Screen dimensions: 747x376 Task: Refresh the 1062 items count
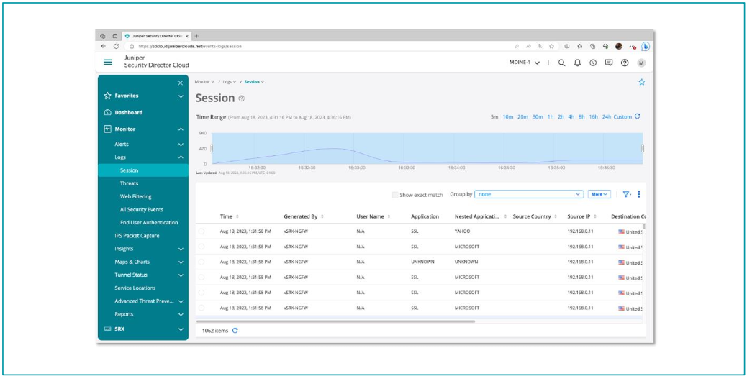[235, 331]
